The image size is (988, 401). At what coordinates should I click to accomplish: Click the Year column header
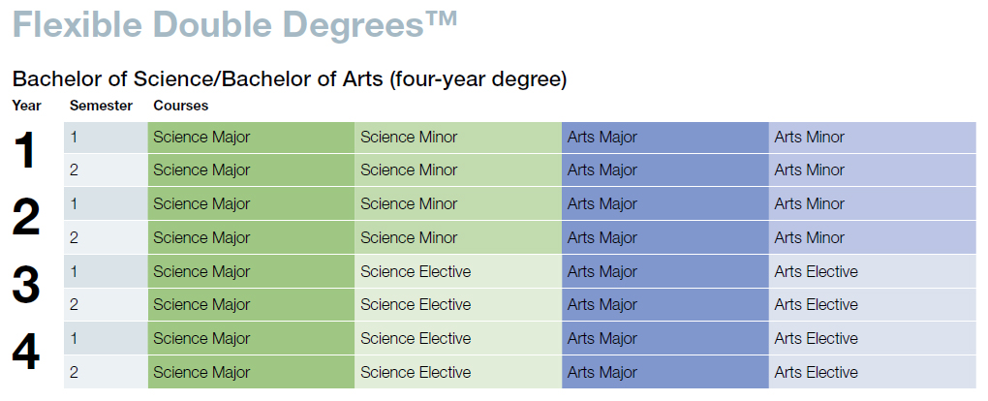[x=26, y=106]
